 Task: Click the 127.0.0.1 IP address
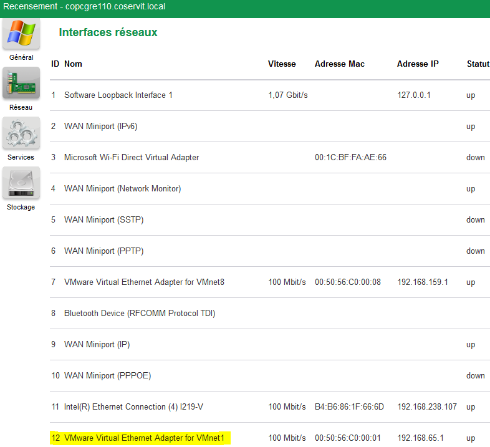point(414,95)
